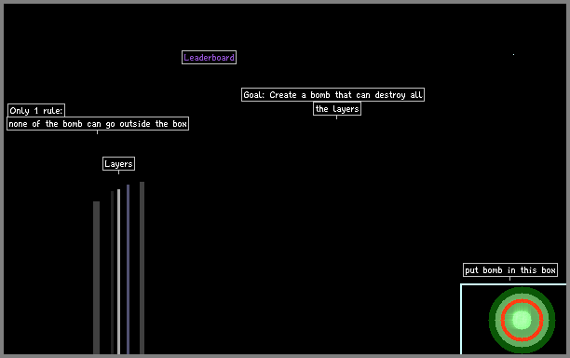
Task: Select the thin bright white layer bar
Action: coord(118,271)
